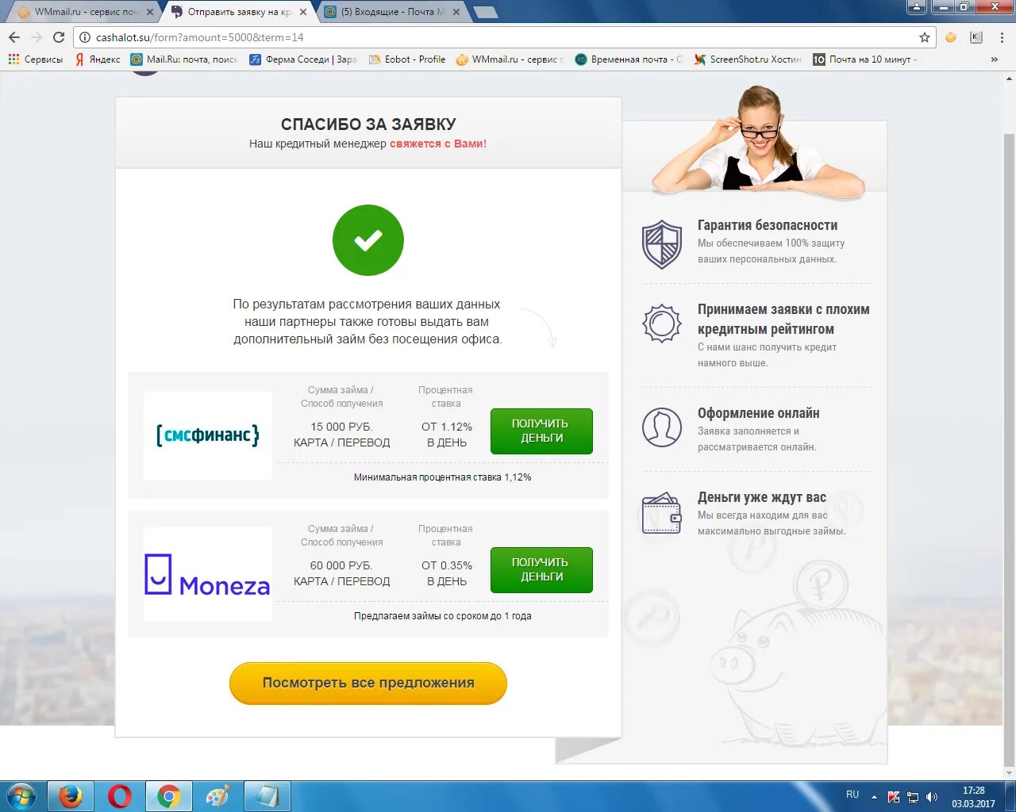This screenshot has width=1016, height=812.
Task: Click the address bar URL field
Action: point(505,37)
